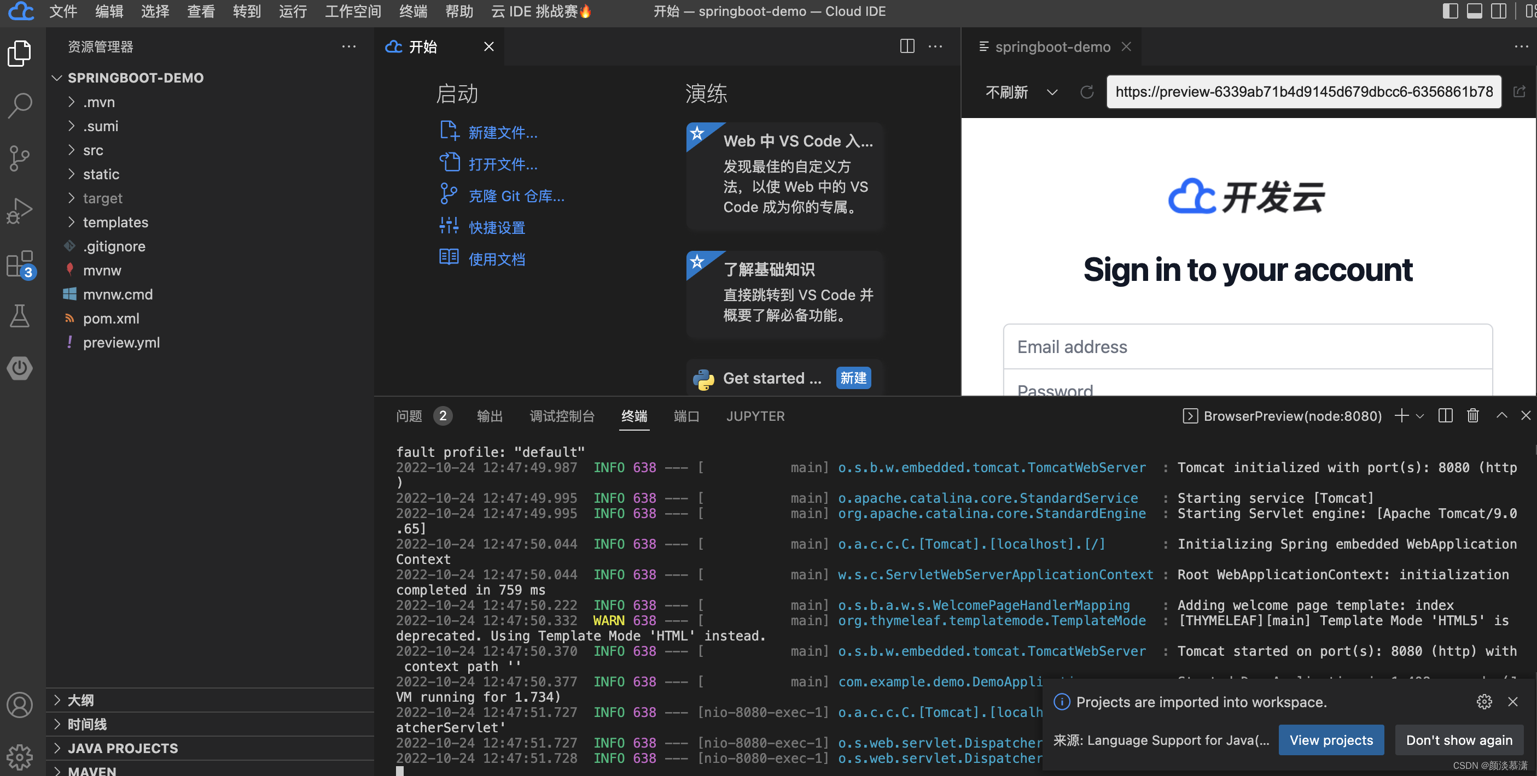Open the Testing flask view
The width and height of the screenshot is (1537, 776).
tap(20, 316)
